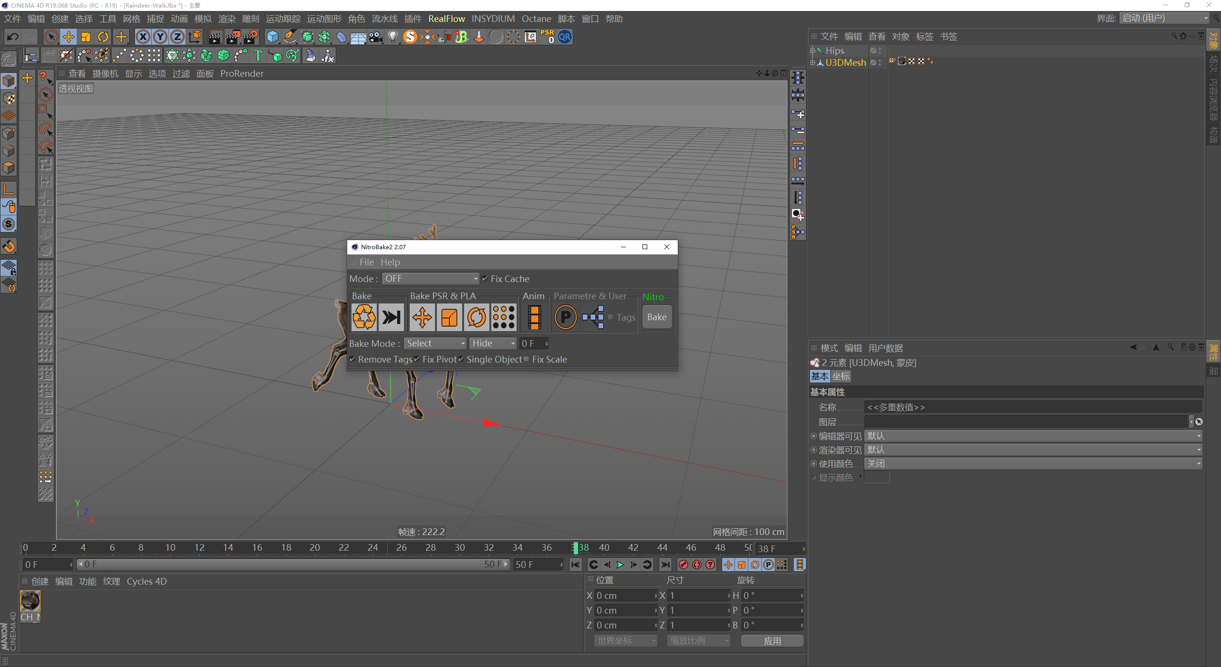Click the NitroBake film strip Anim icon
This screenshot has height=667, width=1221.
pos(534,317)
